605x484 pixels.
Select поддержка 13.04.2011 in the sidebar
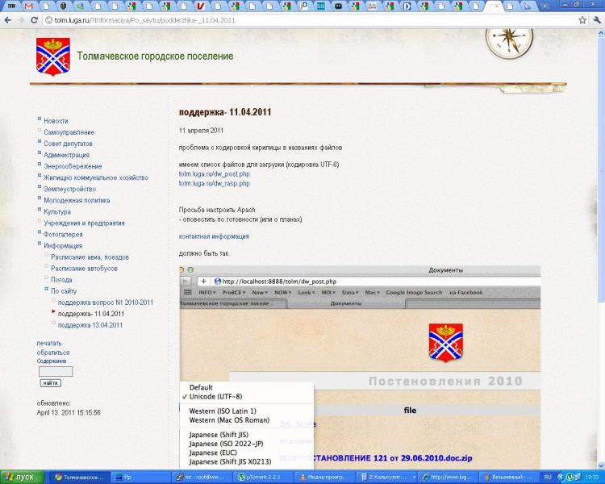click(x=90, y=325)
